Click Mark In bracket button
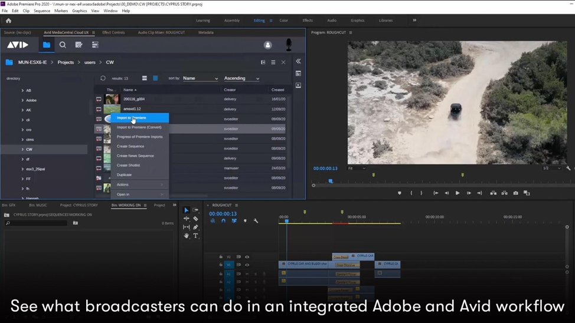 coord(411,193)
